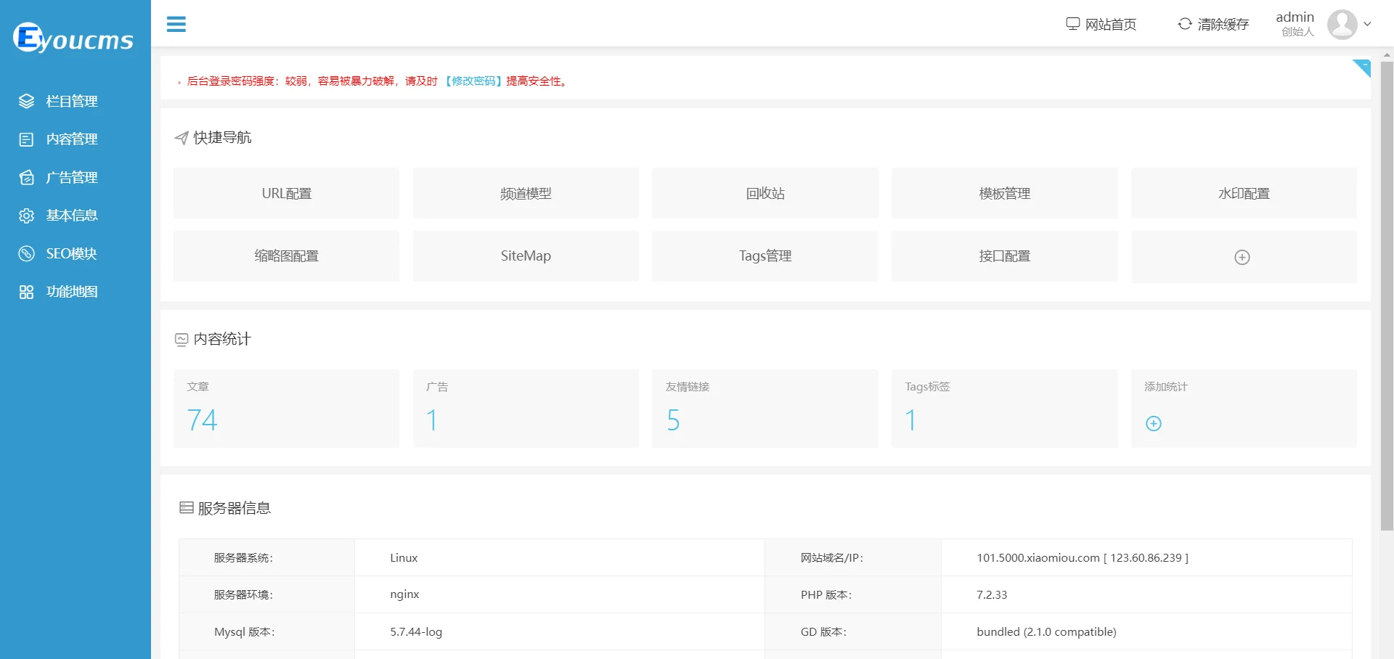This screenshot has width=1394, height=659.
Task: Toggle the sidebar with the hamburger icon
Action: point(176,24)
